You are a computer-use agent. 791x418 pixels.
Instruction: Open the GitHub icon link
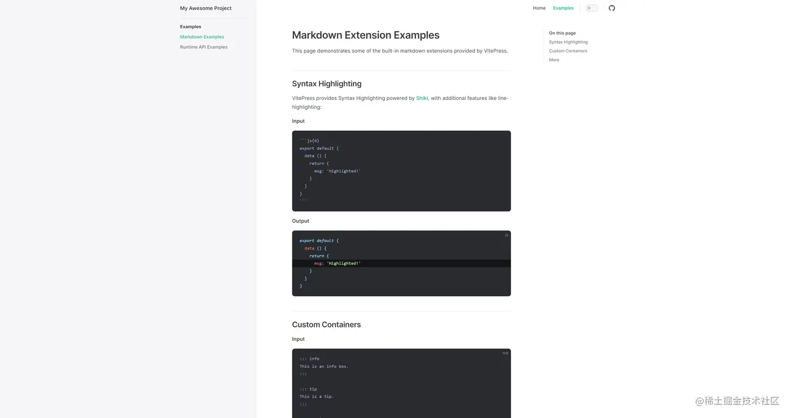[612, 8]
